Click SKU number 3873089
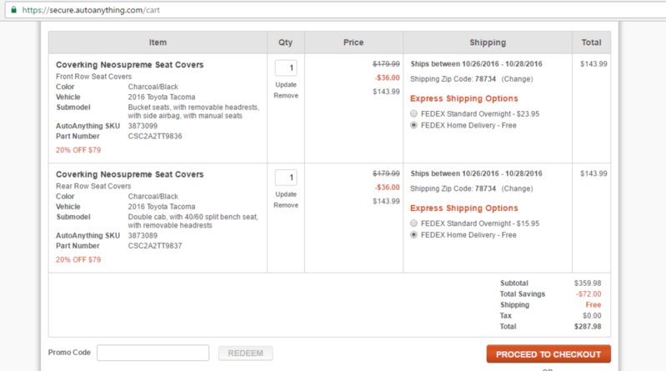The image size is (666, 371). 143,235
